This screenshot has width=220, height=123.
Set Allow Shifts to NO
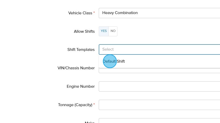click(x=113, y=31)
